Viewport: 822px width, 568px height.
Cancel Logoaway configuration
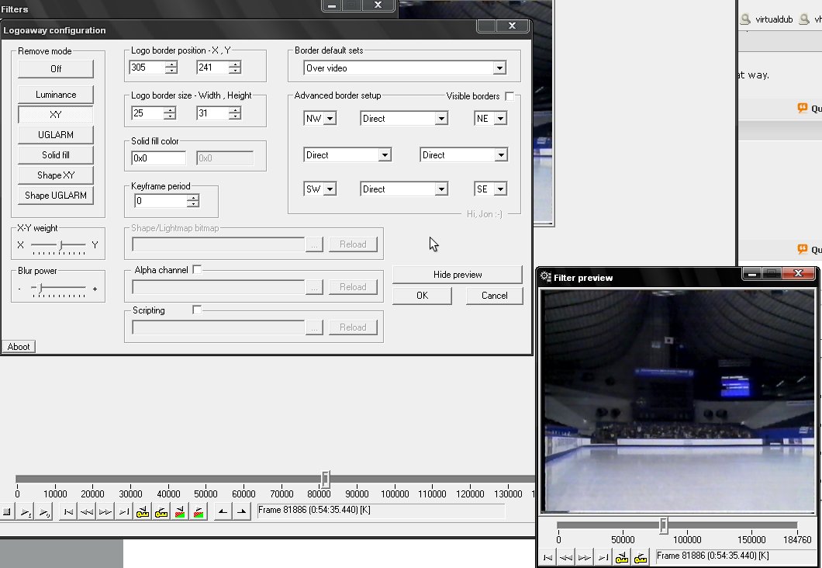pos(494,296)
